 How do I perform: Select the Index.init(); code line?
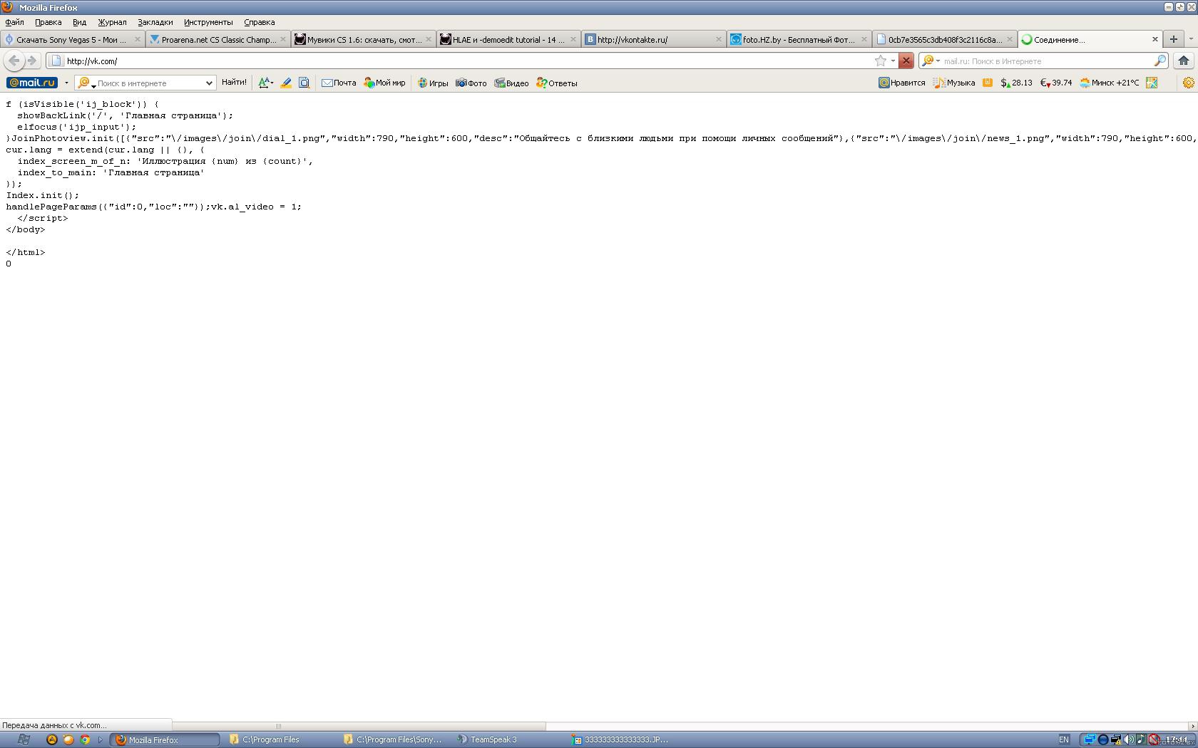tap(43, 195)
